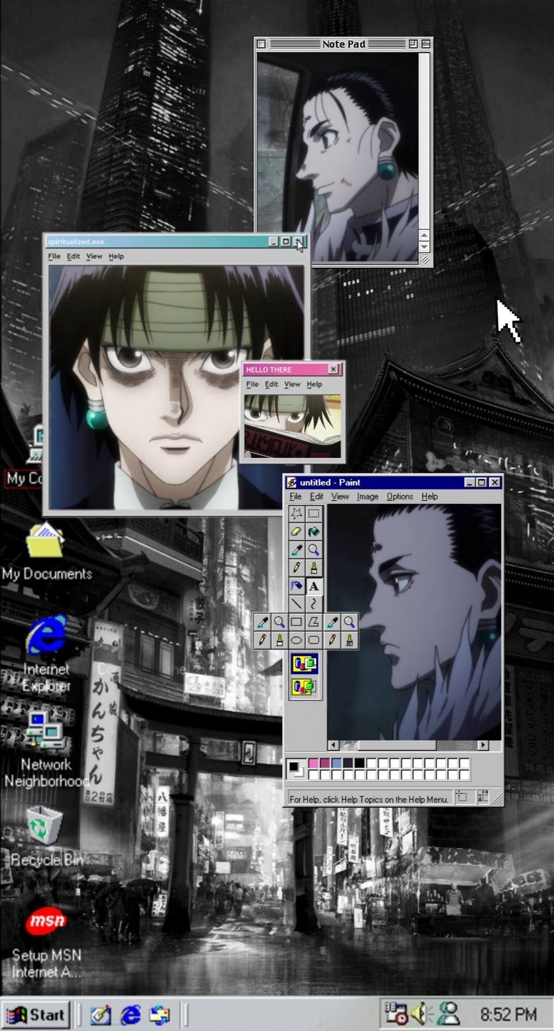Click Note Pad's scrollbar down arrow
The image size is (554, 1031).
424,247
